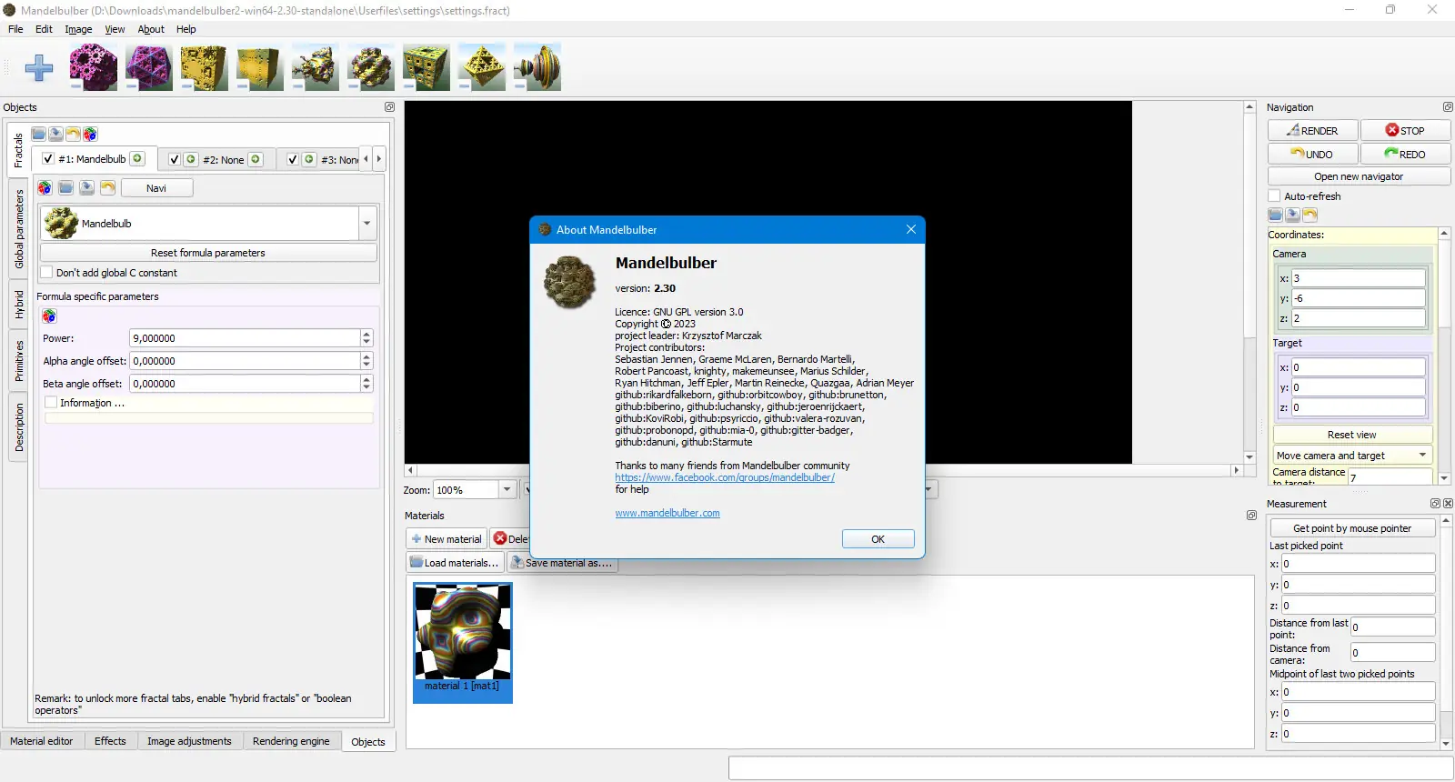Click the yellow reset icon in Navigation panel
Viewport: 1455px width, 782px height.
[x=1310, y=216]
